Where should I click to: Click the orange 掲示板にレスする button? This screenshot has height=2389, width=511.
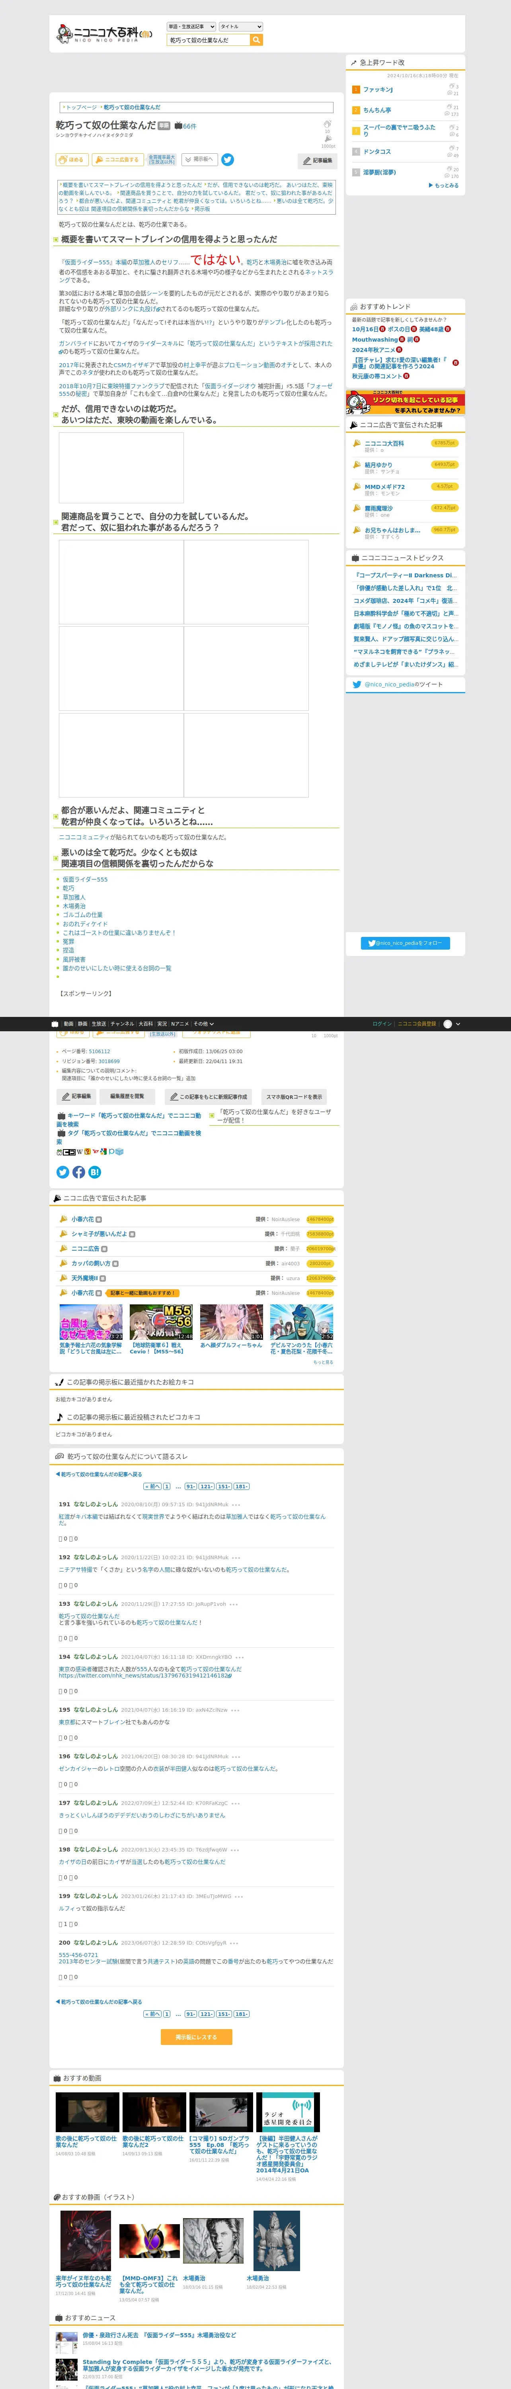[197, 2037]
